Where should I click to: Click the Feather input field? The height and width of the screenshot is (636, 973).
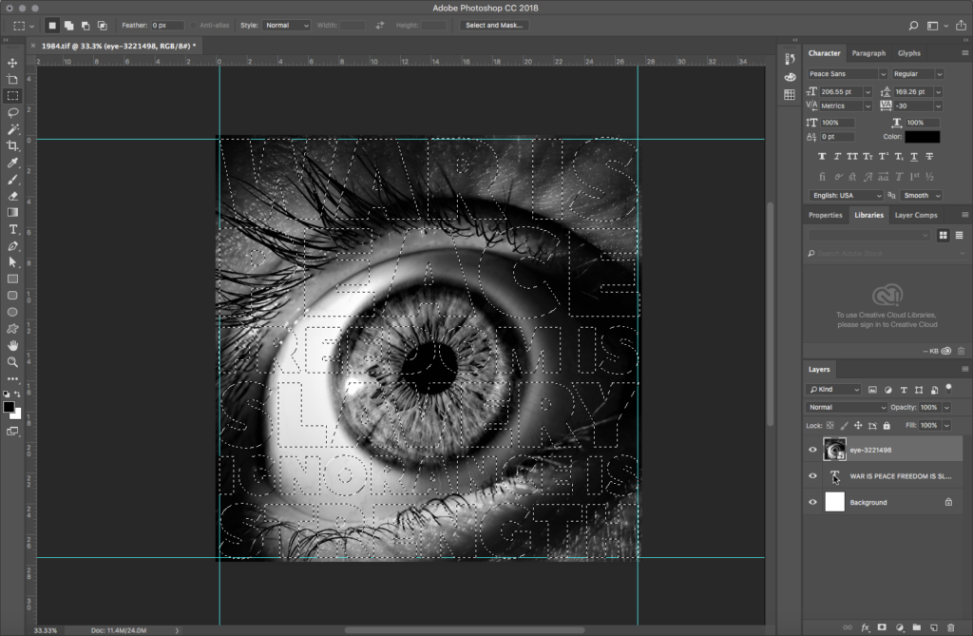tap(167, 25)
